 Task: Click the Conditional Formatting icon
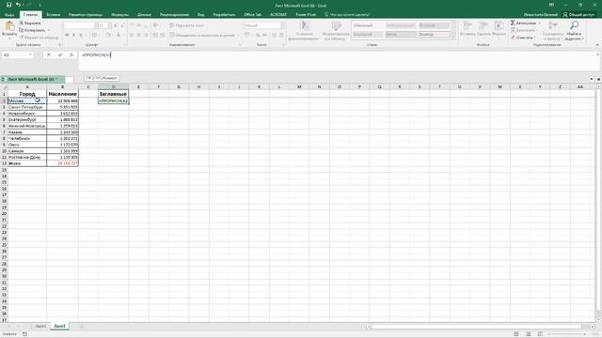[x=305, y=26]
